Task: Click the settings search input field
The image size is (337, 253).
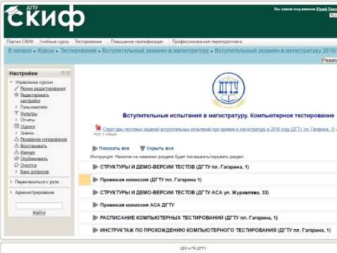Action: pyautogui.click(x=39, y=206)
